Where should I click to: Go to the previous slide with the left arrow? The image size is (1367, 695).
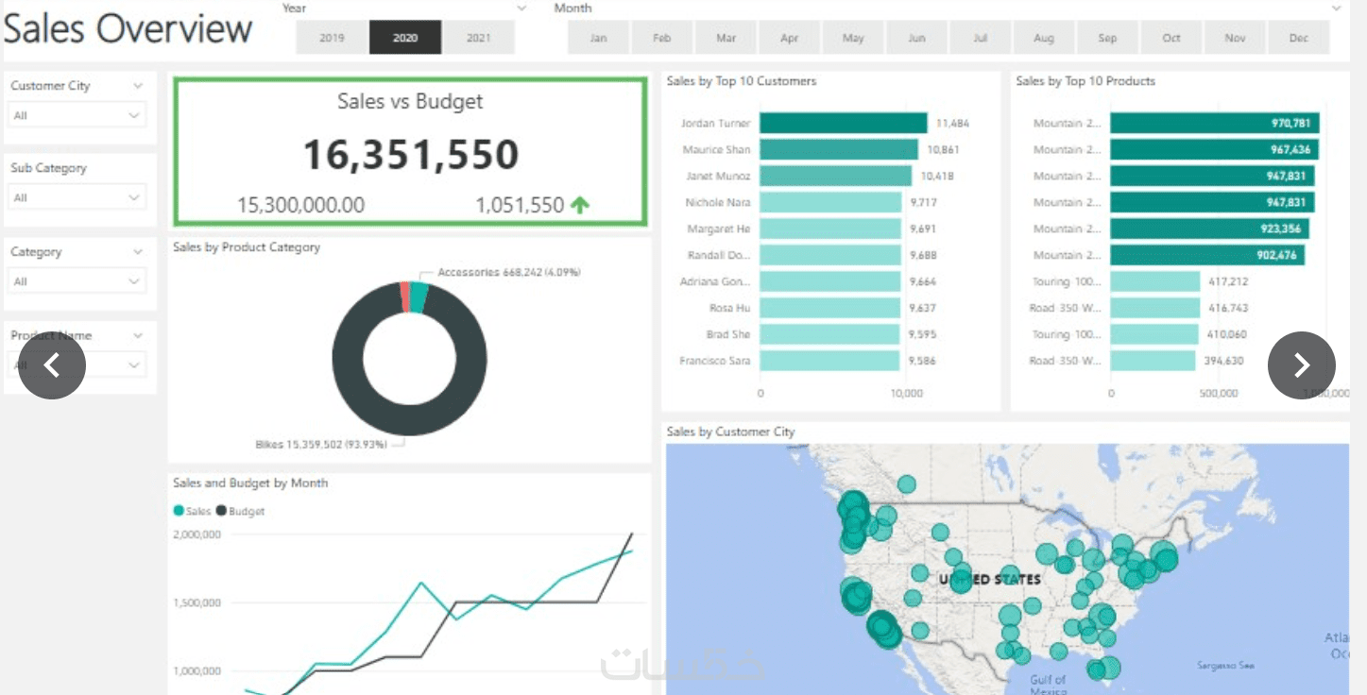coord(52,364)
